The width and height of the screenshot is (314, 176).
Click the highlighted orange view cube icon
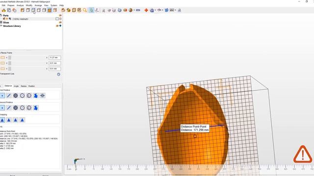50,10
